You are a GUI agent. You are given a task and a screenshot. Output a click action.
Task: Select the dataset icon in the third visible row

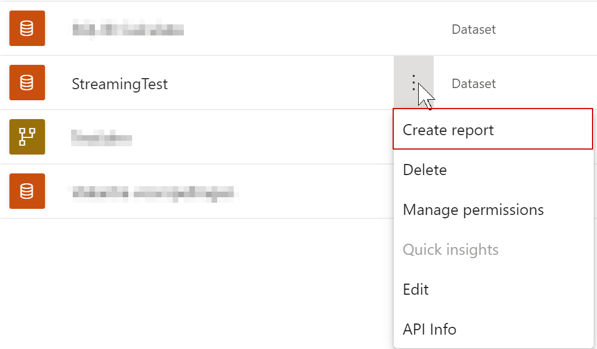27,136
